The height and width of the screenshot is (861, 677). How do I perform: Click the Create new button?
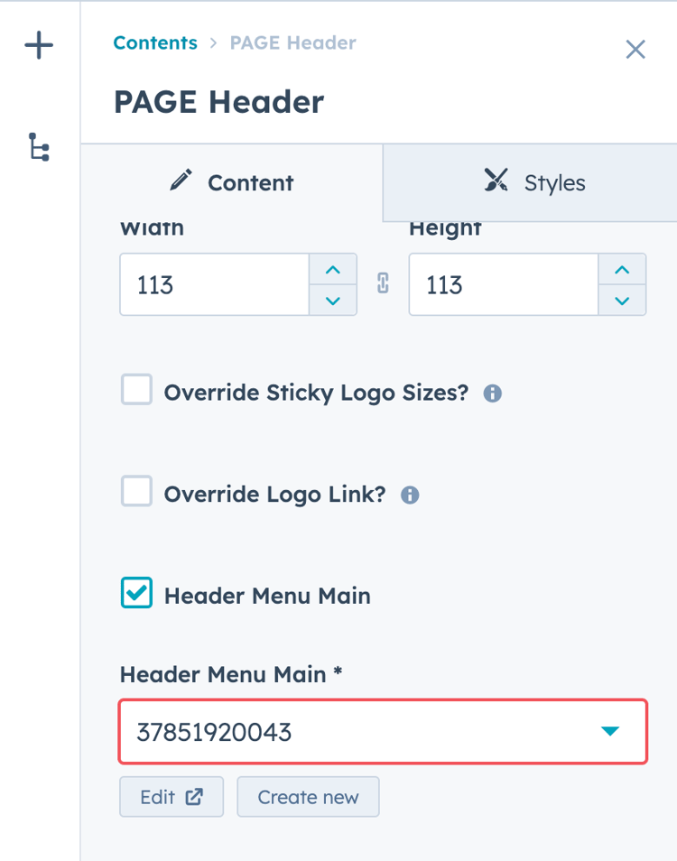click(308, 797)
